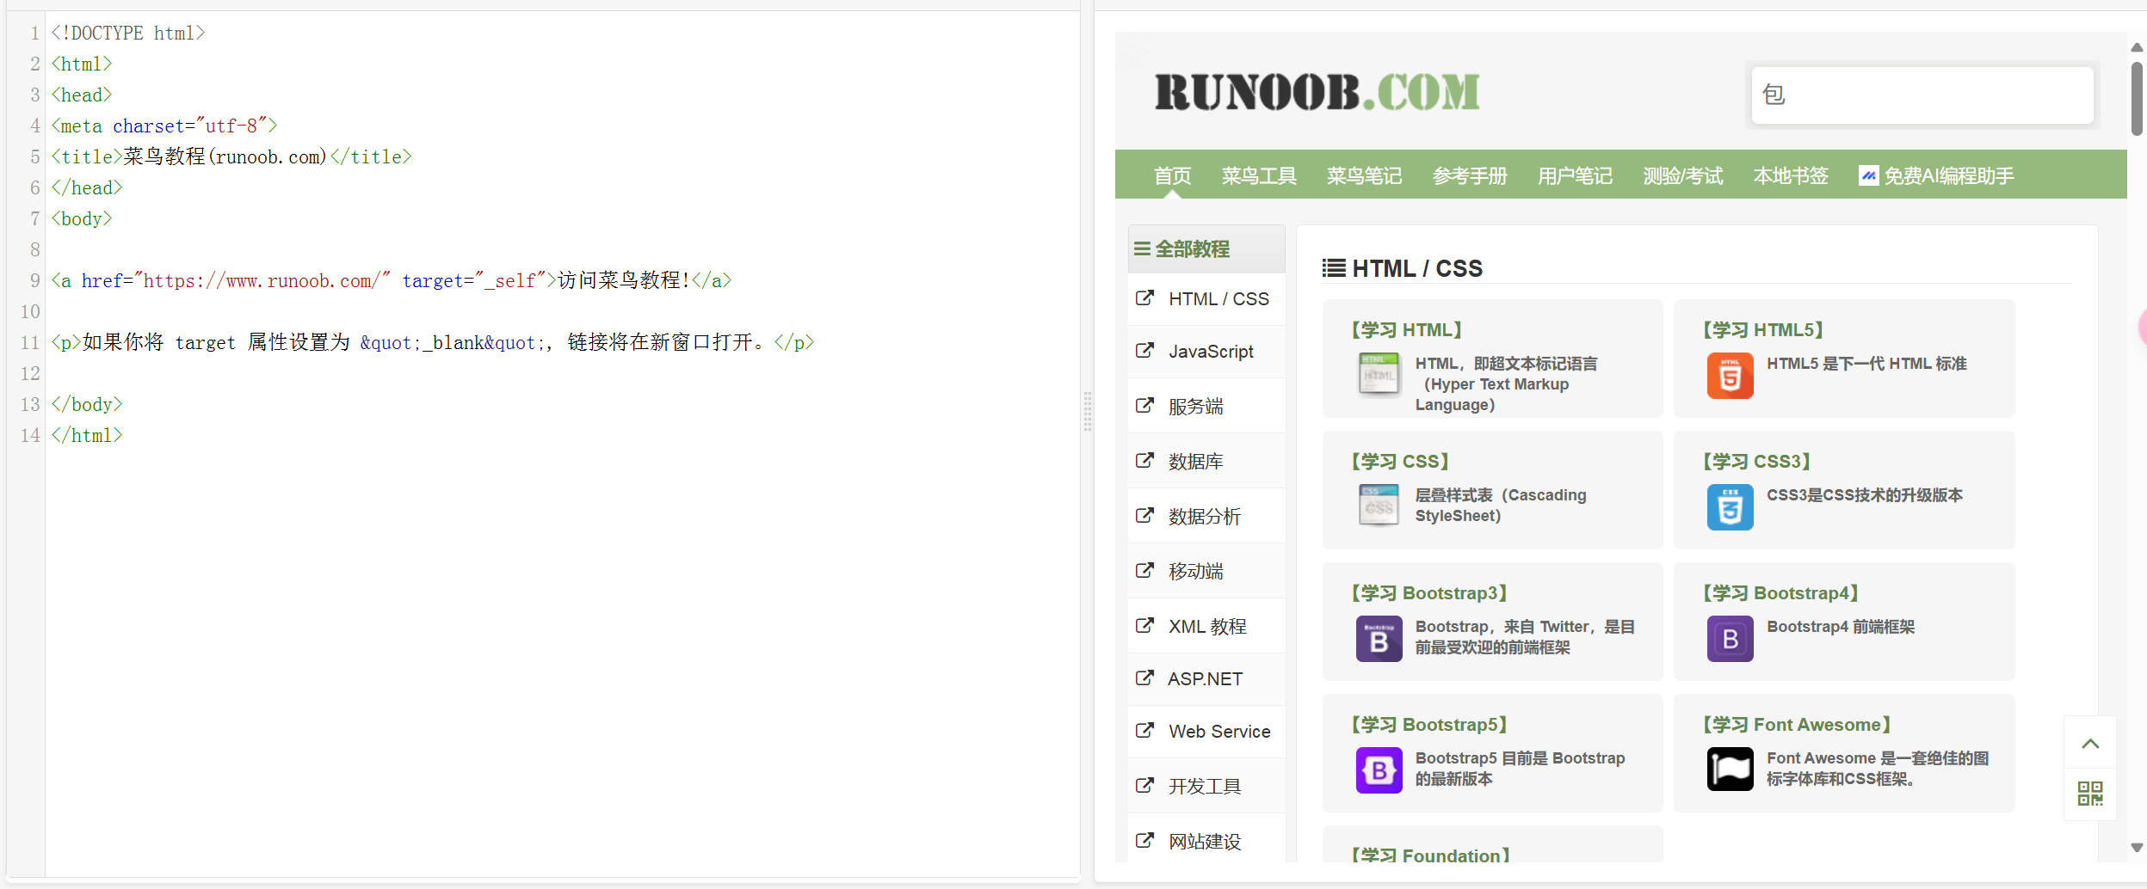
Task: Click external-link icon beside 数据分析
Action: (1144, 516)
